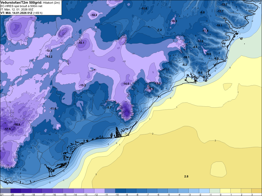Click the -12 legend scale label

pyautogui.click(x=96, y=194)
